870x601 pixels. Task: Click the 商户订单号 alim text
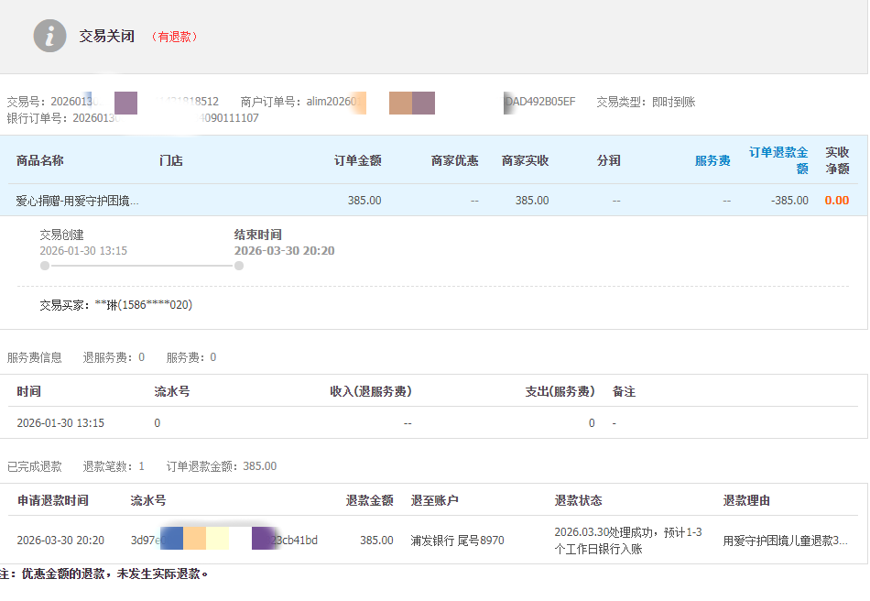point(408,102)
